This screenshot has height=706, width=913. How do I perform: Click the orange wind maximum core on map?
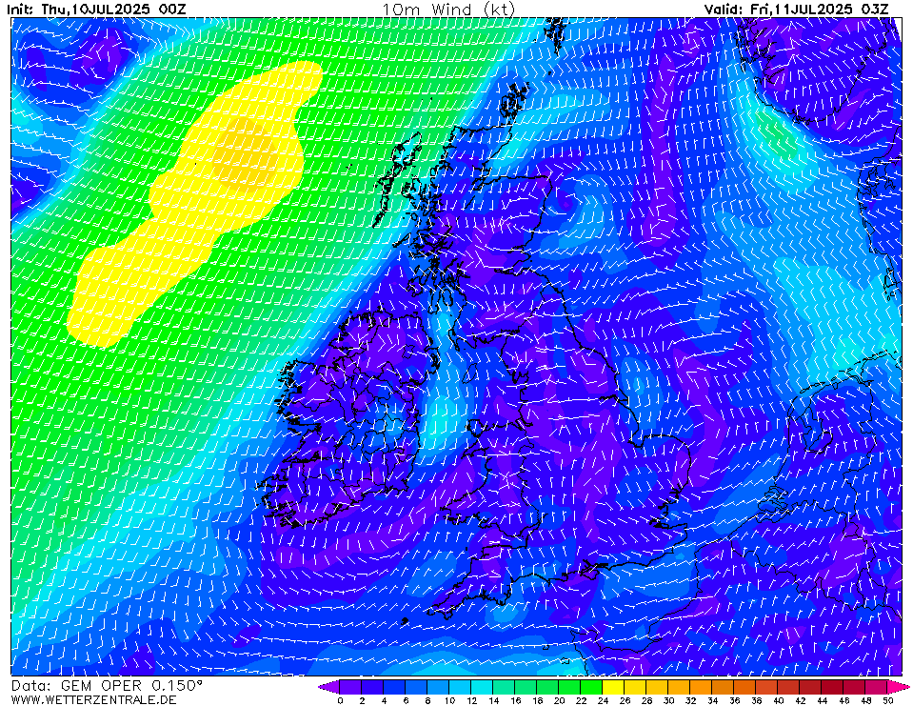tap(245, 154)
